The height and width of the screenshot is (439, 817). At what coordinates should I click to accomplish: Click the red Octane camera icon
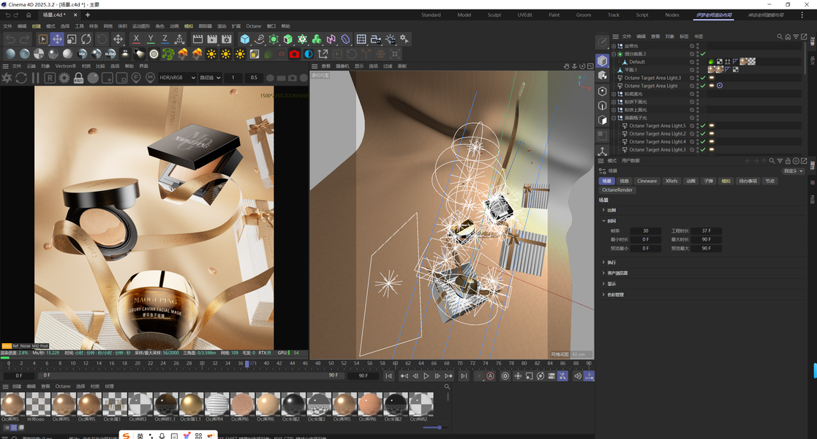(294, 53)
